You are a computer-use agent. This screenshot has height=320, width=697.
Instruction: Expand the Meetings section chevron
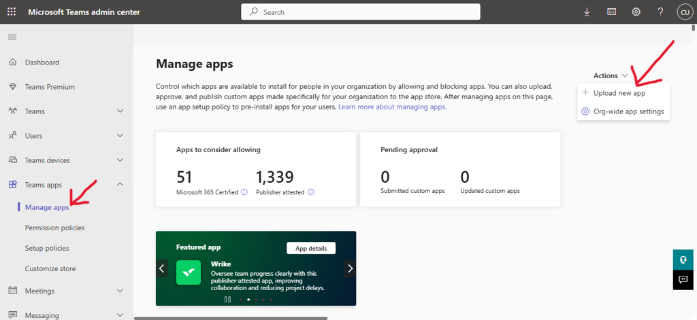coord(120,291)
